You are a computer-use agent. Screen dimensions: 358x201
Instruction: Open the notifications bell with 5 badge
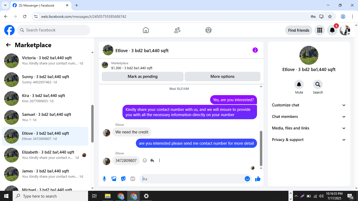332,30
